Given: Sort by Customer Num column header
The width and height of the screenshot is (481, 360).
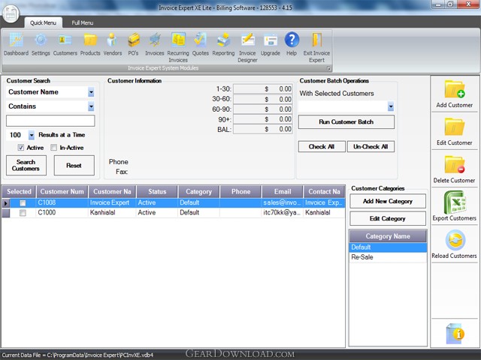Looking at the screenshot, I should point(62,192).
